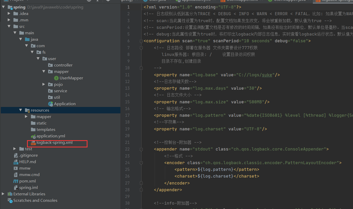Click the HELP.md markdown file icon
This screenshot has height=209, width=353.
(x=16, y=162)
